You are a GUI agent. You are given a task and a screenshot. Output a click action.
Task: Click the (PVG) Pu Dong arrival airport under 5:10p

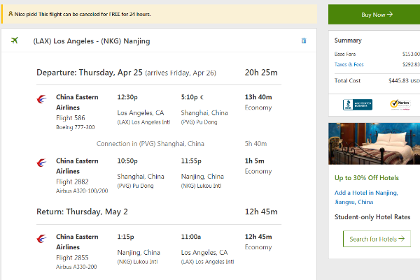(199, 122)
